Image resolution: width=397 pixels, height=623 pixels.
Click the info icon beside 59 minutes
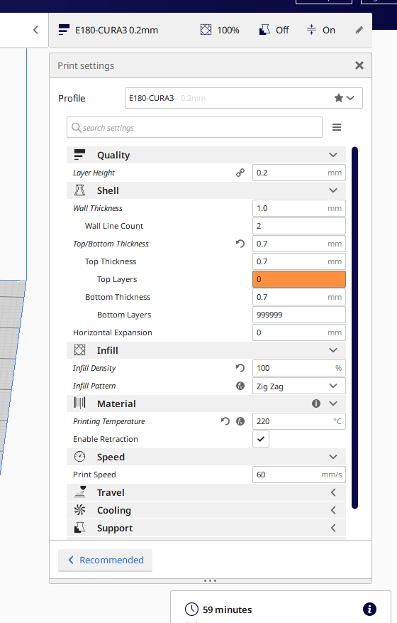[x=369, y=609]
